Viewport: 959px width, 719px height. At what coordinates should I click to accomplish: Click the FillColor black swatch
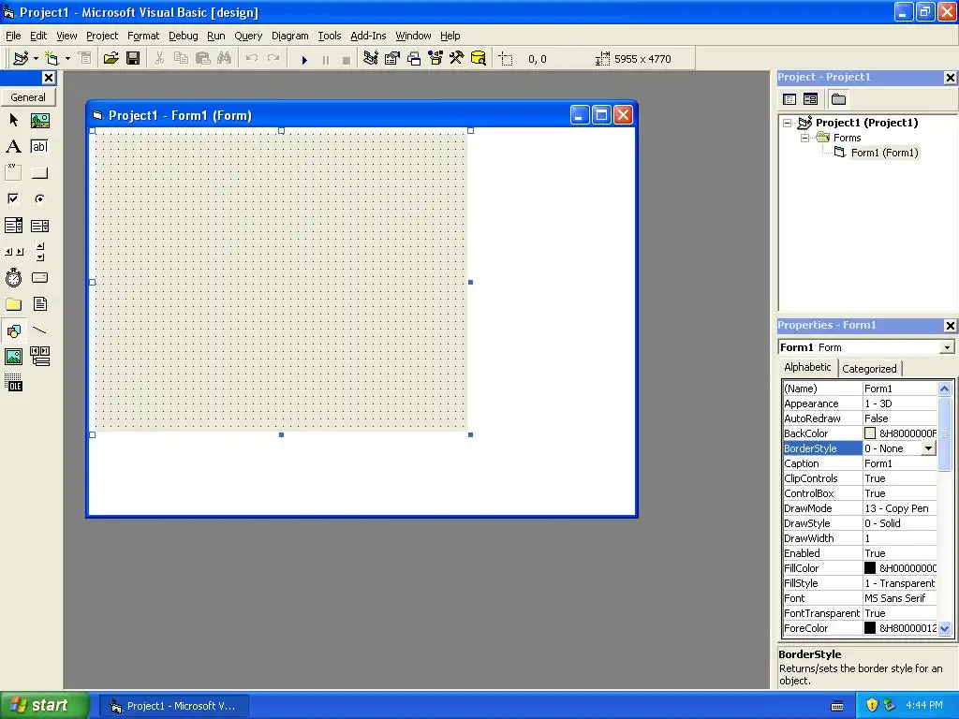tap(870, 568)
